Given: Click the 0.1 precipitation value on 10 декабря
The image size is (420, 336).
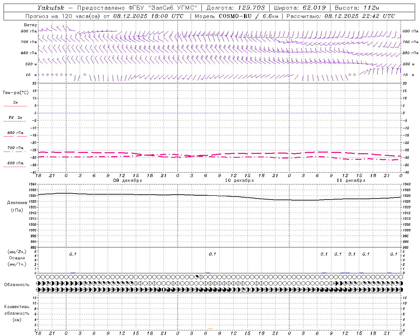Looking at the screenshot, I should click(212, 254).
